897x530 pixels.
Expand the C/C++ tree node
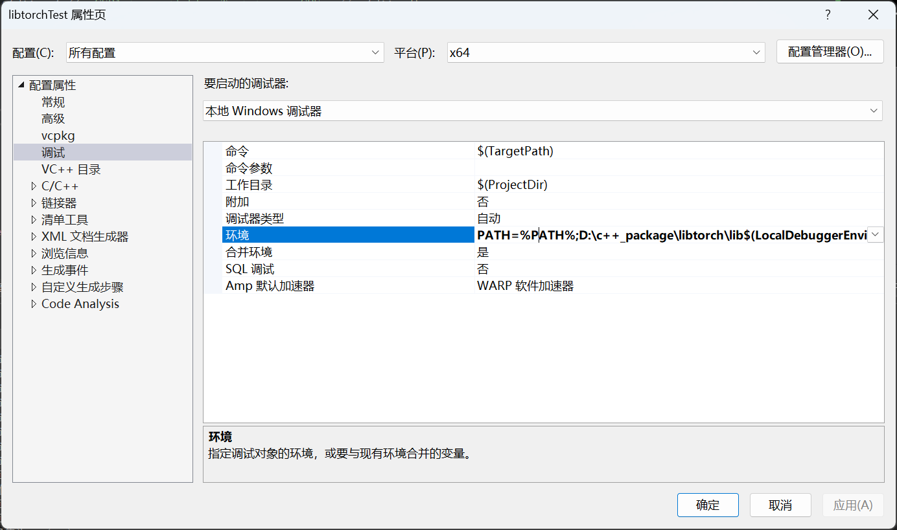34,186
